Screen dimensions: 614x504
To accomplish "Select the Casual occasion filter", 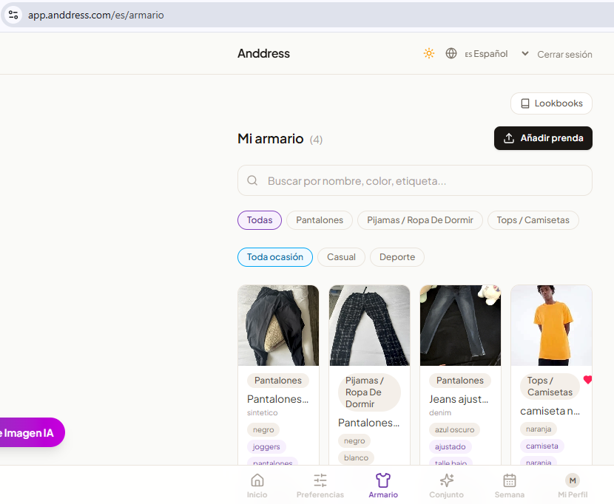I will [341, 257].
